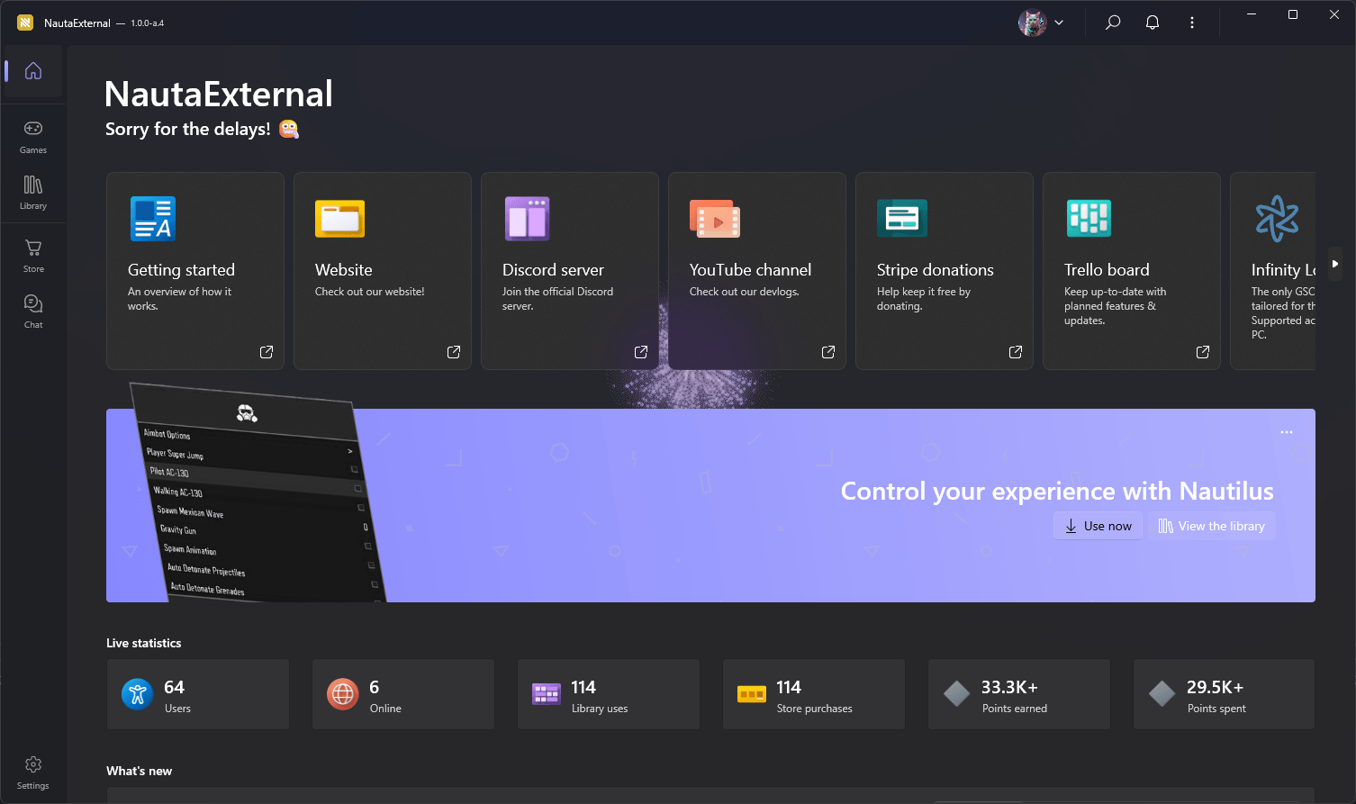Open the banner ellipsis options

pos(1287,432)
